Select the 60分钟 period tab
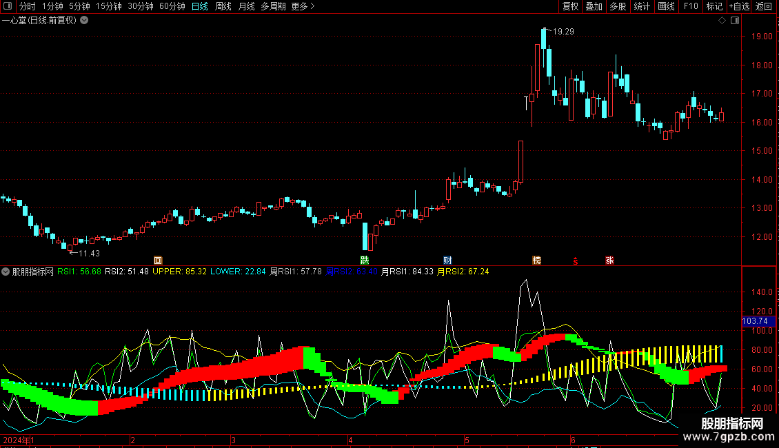The height and width of the screenshot is (448, 779). pyautogui.click(x=172, y=6)
